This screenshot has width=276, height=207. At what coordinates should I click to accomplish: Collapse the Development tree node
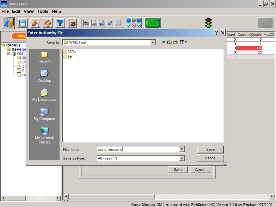(3, 49)
